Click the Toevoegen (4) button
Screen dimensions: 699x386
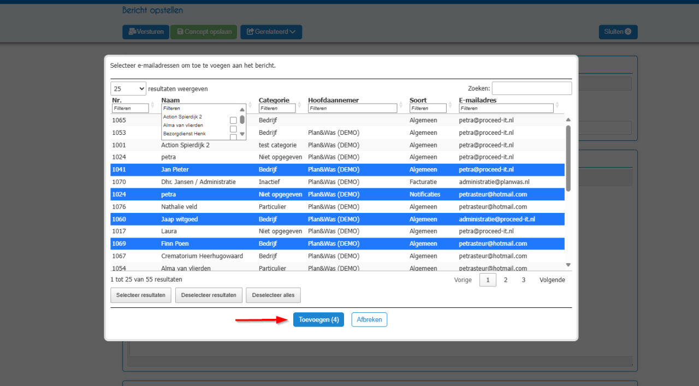point(318,319)
